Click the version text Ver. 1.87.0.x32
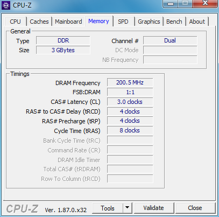The image size is (219, 217). click(66, 210)
